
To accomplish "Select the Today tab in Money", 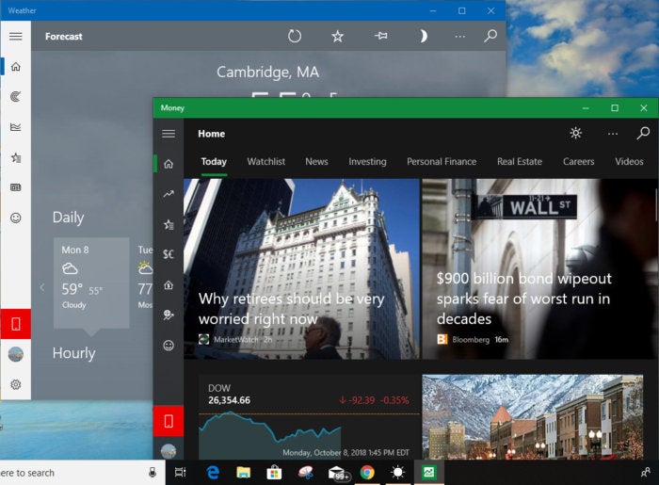I will tap(214, 162).
